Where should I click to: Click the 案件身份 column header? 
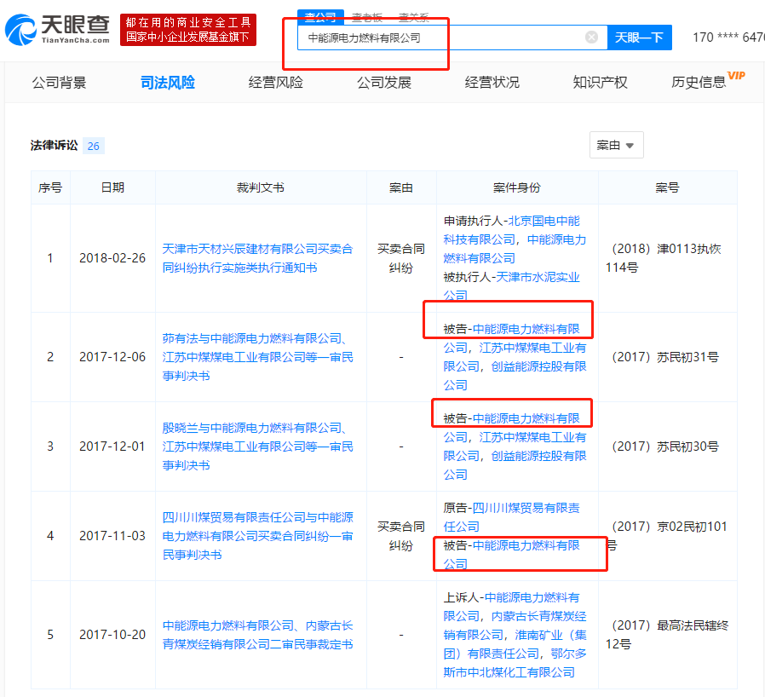tap(517, 188)
